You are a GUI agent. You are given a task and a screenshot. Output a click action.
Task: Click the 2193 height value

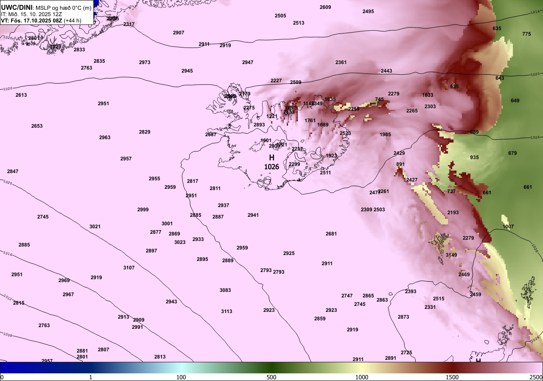click(453, 213)
